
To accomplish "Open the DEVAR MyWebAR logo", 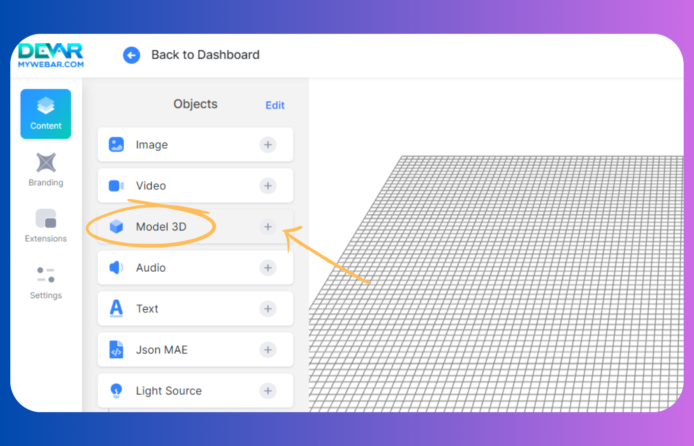I will 51,55.
